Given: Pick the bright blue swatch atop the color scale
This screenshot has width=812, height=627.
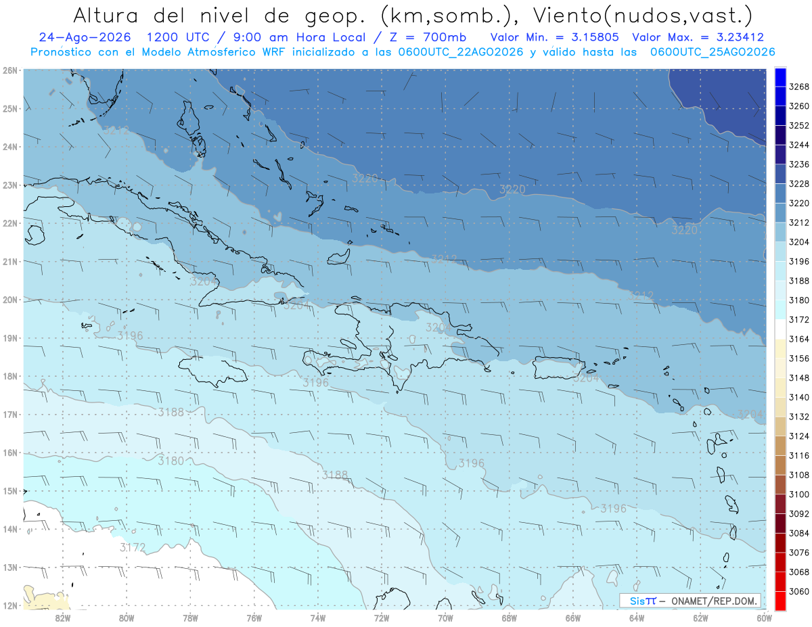Looking at the screenshot, I should coord(780,77).
